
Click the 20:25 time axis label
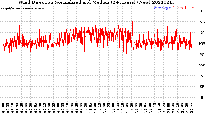(x=164, y=108)
